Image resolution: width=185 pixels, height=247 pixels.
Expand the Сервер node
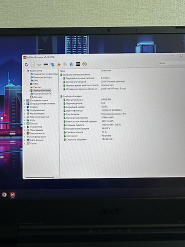(24, 107)
